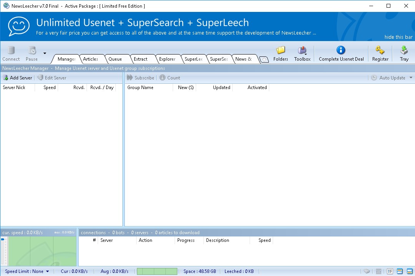Click the SPAM filter icon in status bar
Viewport: 415px width, 276px height.
[x=378, y=271]
